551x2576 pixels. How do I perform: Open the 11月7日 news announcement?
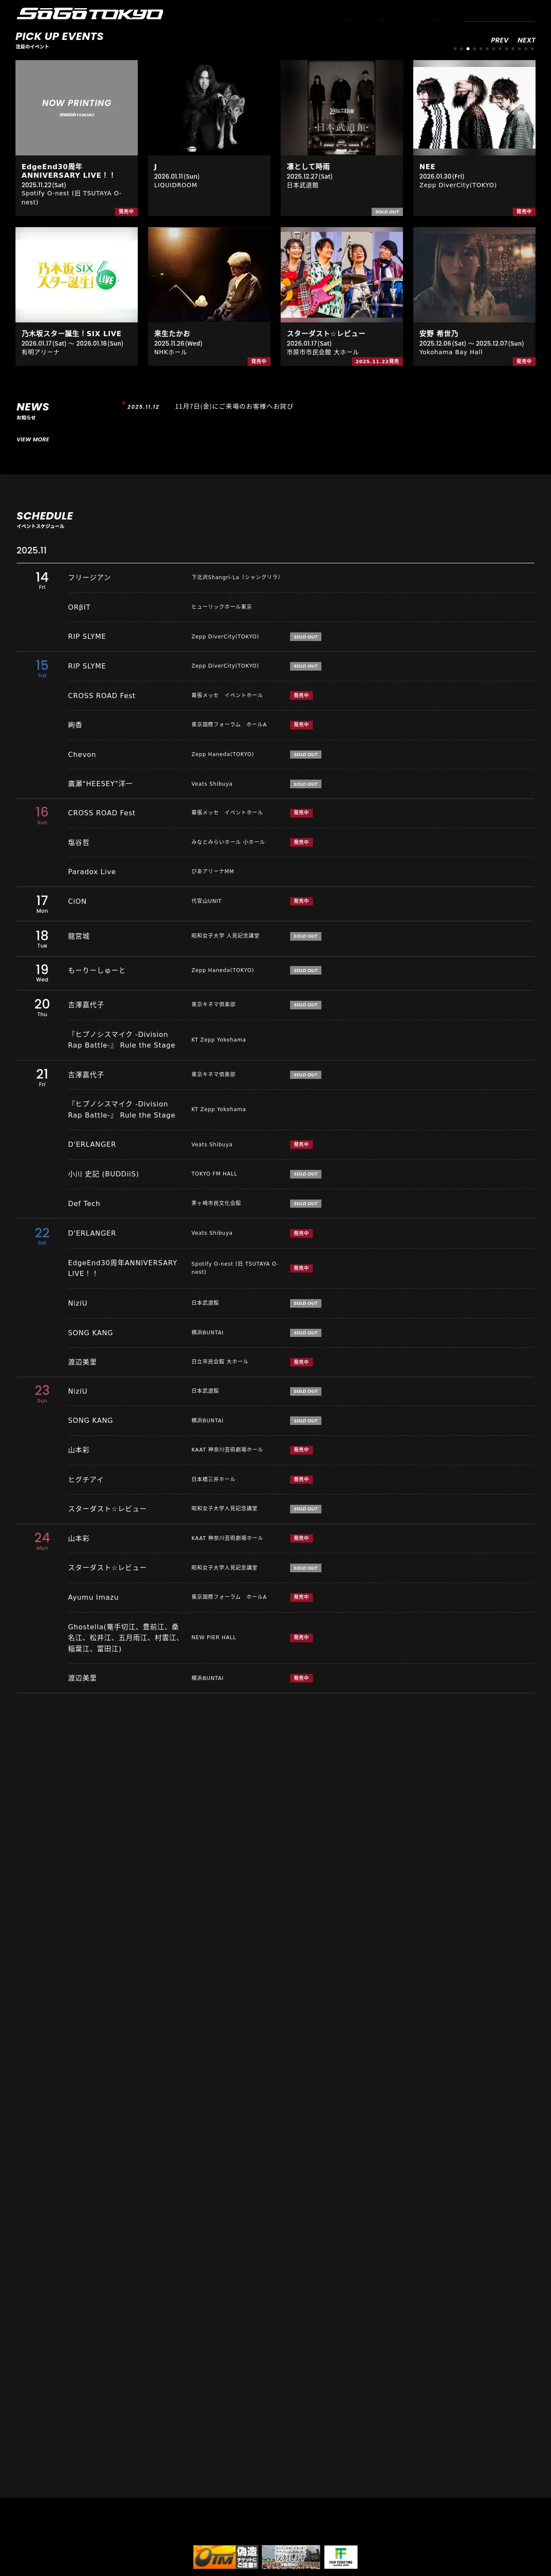point(234,407)
